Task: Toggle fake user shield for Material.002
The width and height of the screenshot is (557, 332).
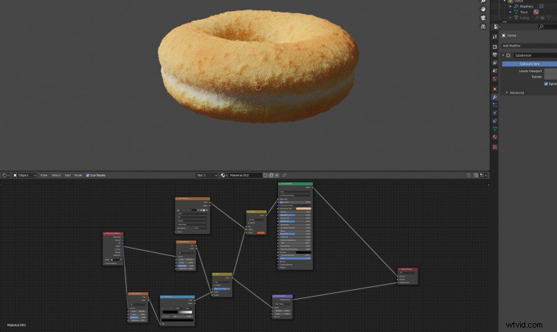Action: coord(265,175)
